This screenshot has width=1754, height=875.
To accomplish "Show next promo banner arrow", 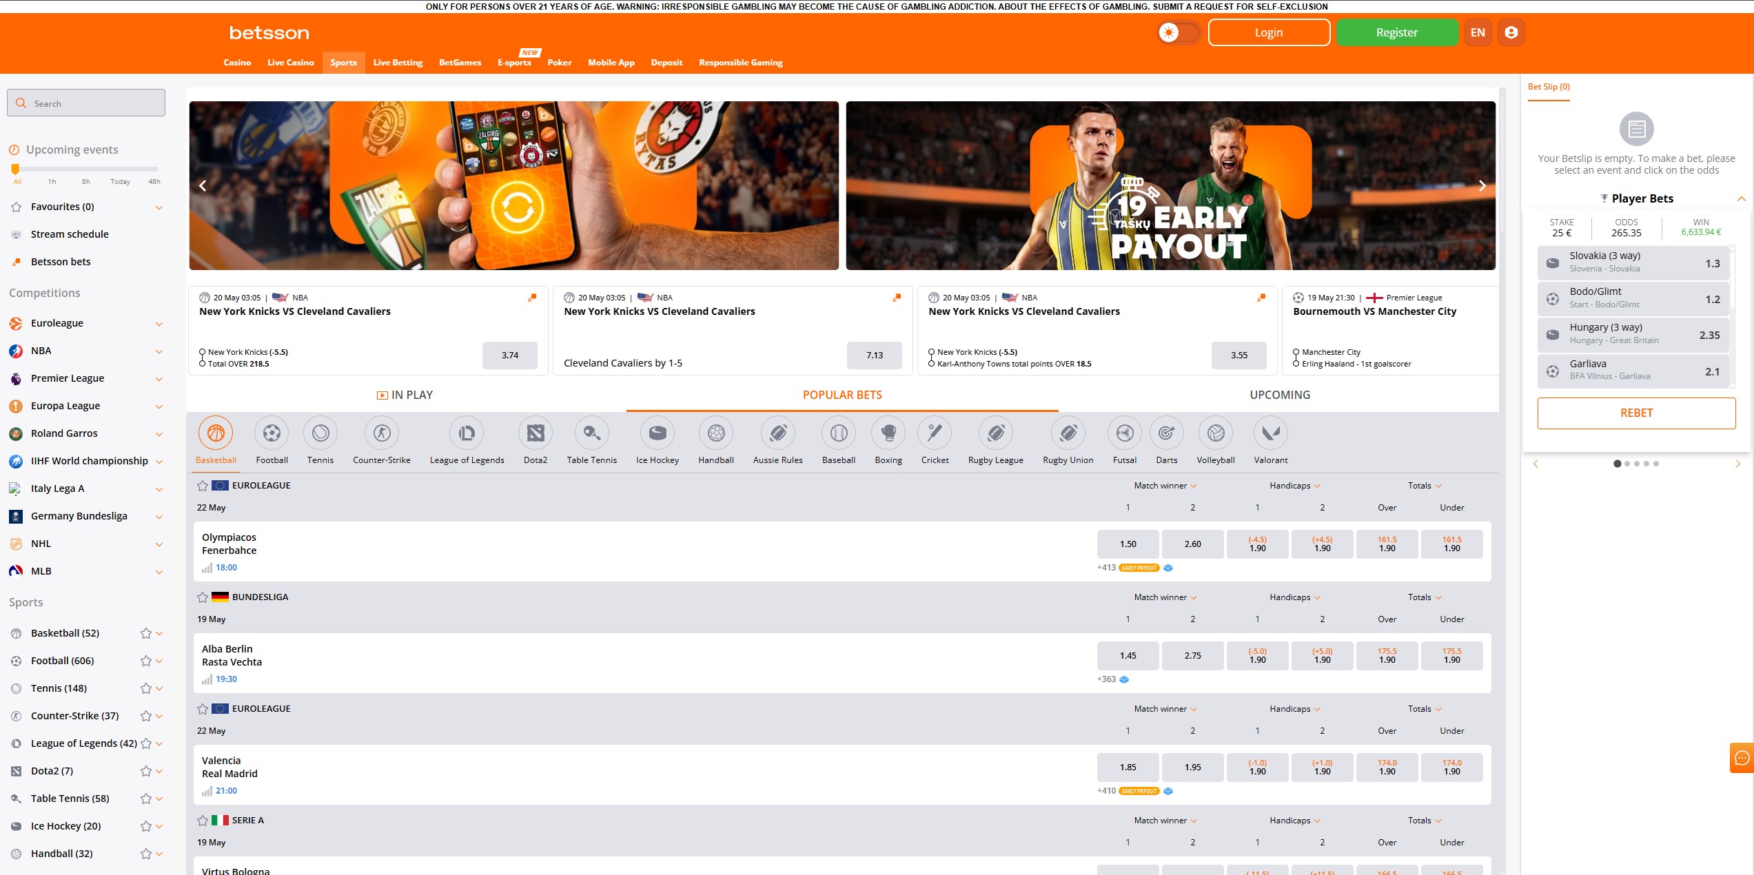I will point(1482,185).
